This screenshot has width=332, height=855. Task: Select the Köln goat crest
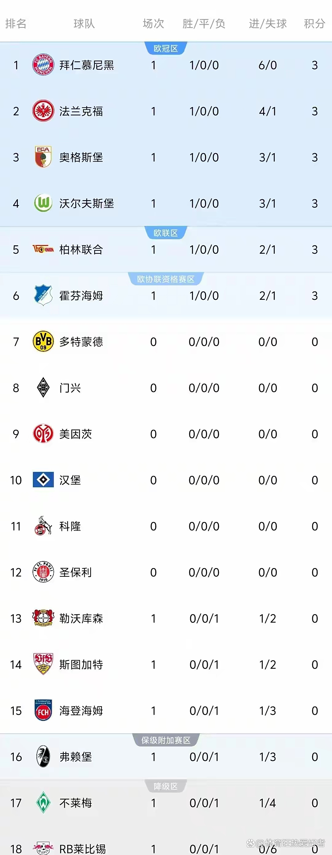click(x=43, y=526)
